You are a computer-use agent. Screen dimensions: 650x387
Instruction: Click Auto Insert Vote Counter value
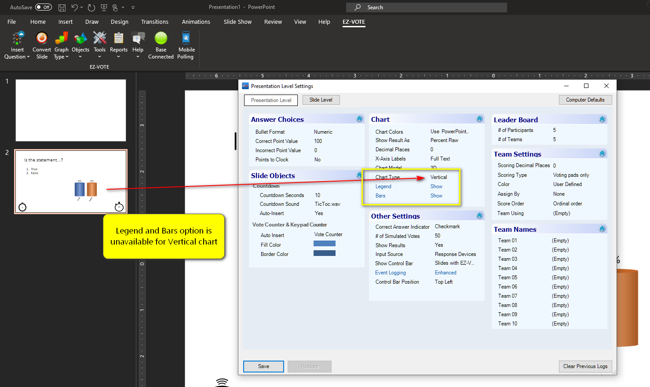[328, 234]
